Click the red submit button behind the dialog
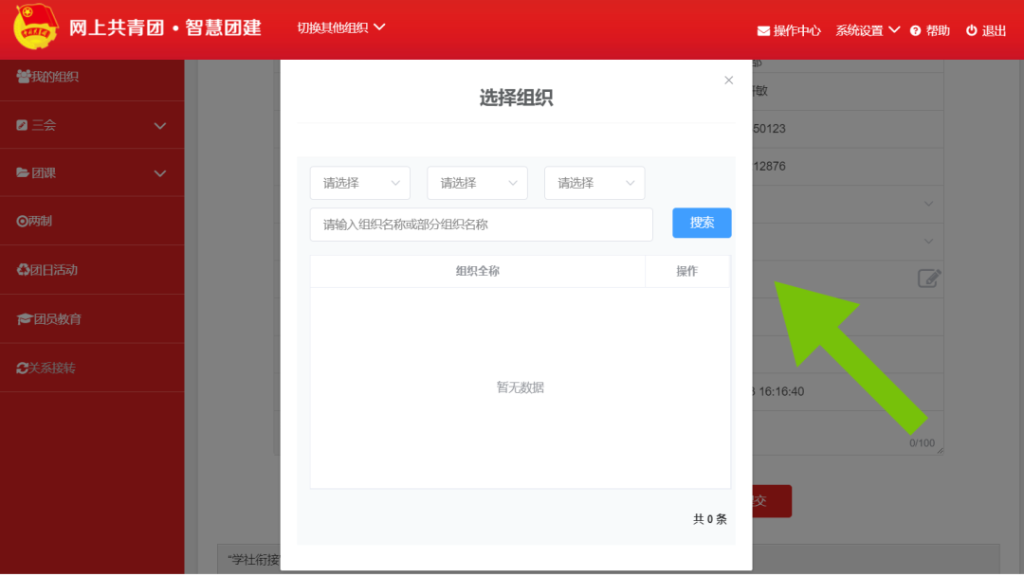Viewport: 1024px width, 576px height. (x=772, y=501)
